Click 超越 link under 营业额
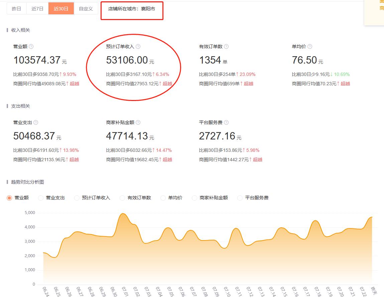The width and height of the screenshot is (384, 302). [75, 84]
